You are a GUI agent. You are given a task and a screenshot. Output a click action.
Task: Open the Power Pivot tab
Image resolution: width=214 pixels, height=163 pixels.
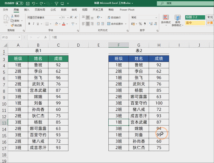(127, 10)
